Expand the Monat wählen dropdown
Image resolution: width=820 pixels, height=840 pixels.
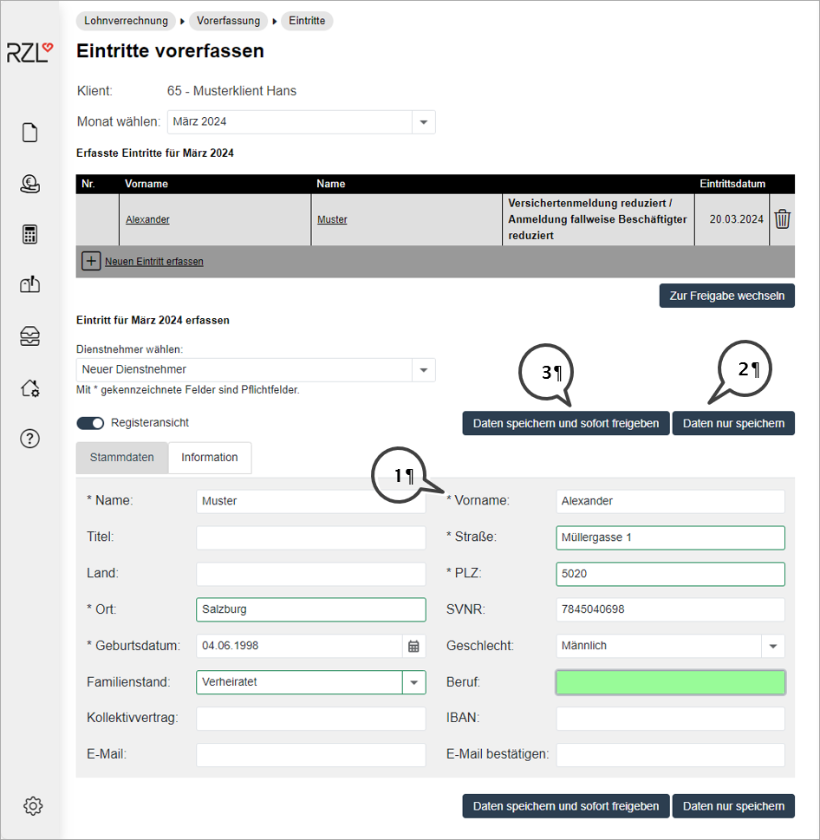423,122
